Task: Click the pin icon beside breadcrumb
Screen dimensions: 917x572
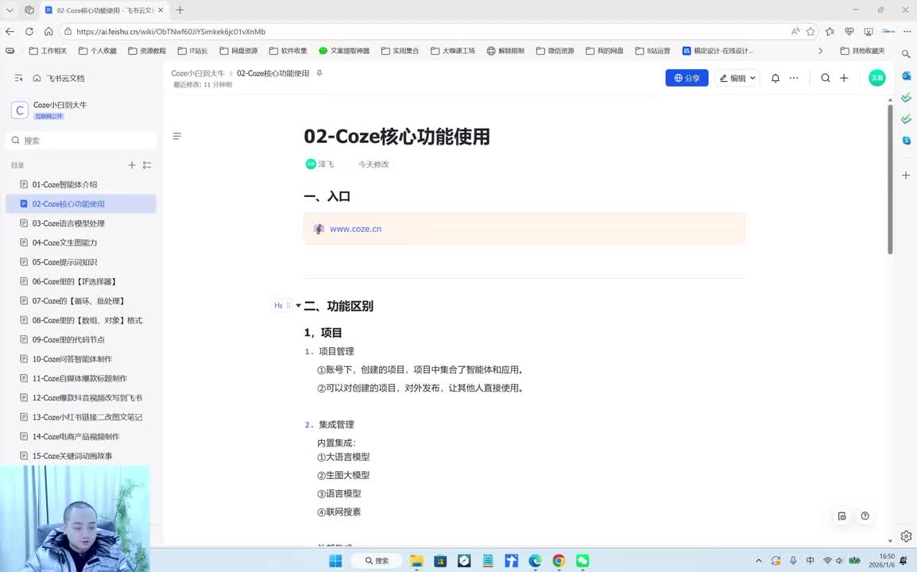Action: 319,73
